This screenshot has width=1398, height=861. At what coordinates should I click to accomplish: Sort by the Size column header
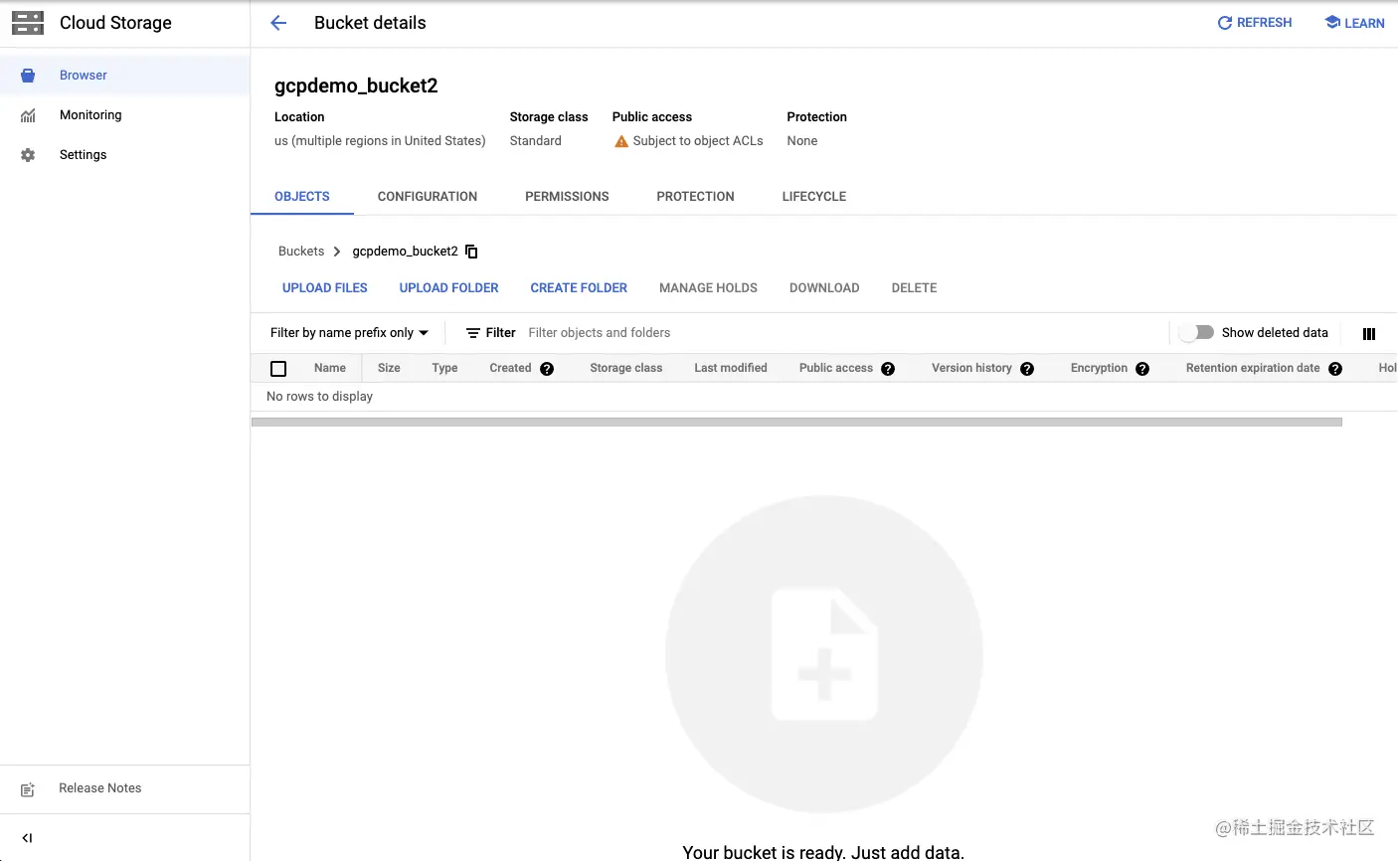[389, 368]
